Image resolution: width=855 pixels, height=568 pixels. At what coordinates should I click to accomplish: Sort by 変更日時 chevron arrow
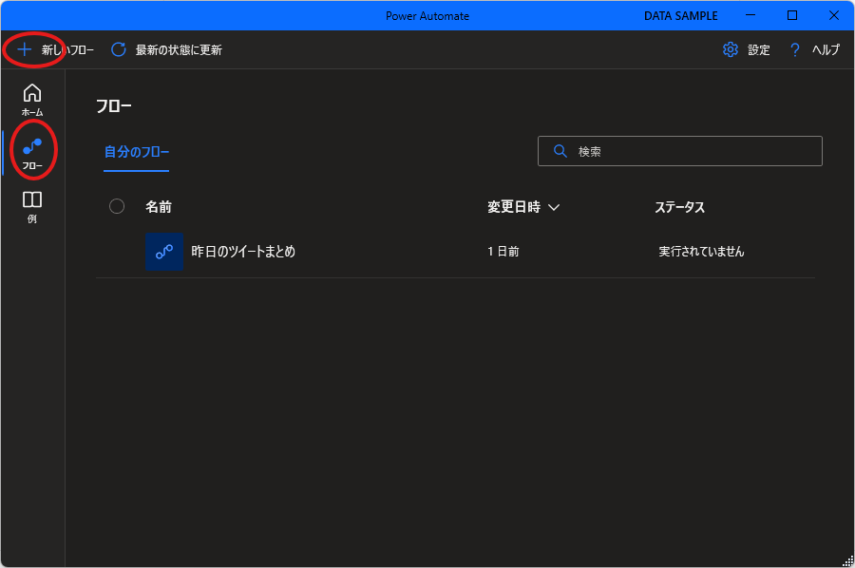(554, 207)
